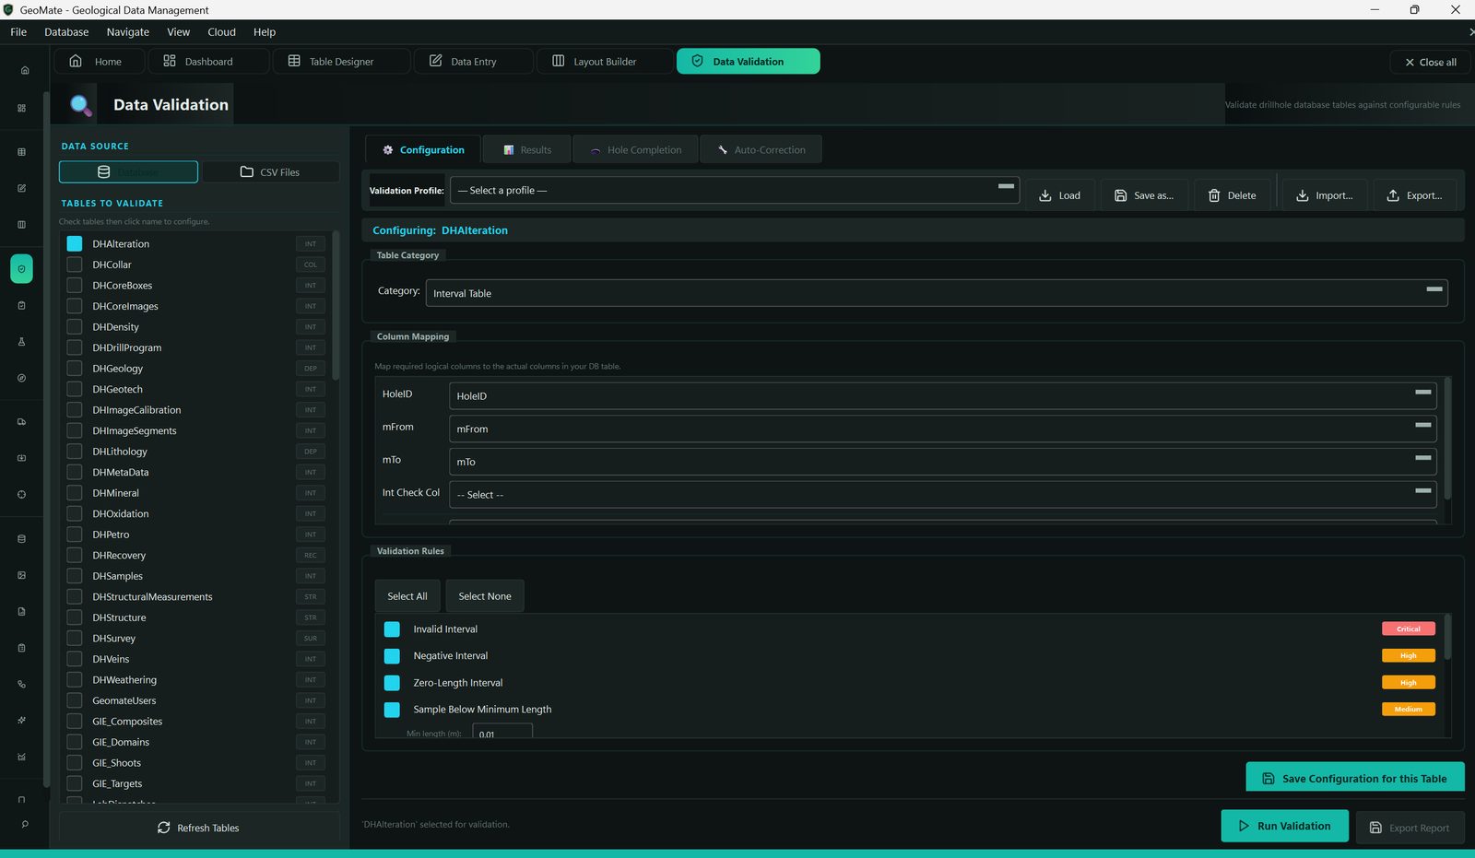
Task: Open the Category Interval Table dropdown
Action: point(937,293)
